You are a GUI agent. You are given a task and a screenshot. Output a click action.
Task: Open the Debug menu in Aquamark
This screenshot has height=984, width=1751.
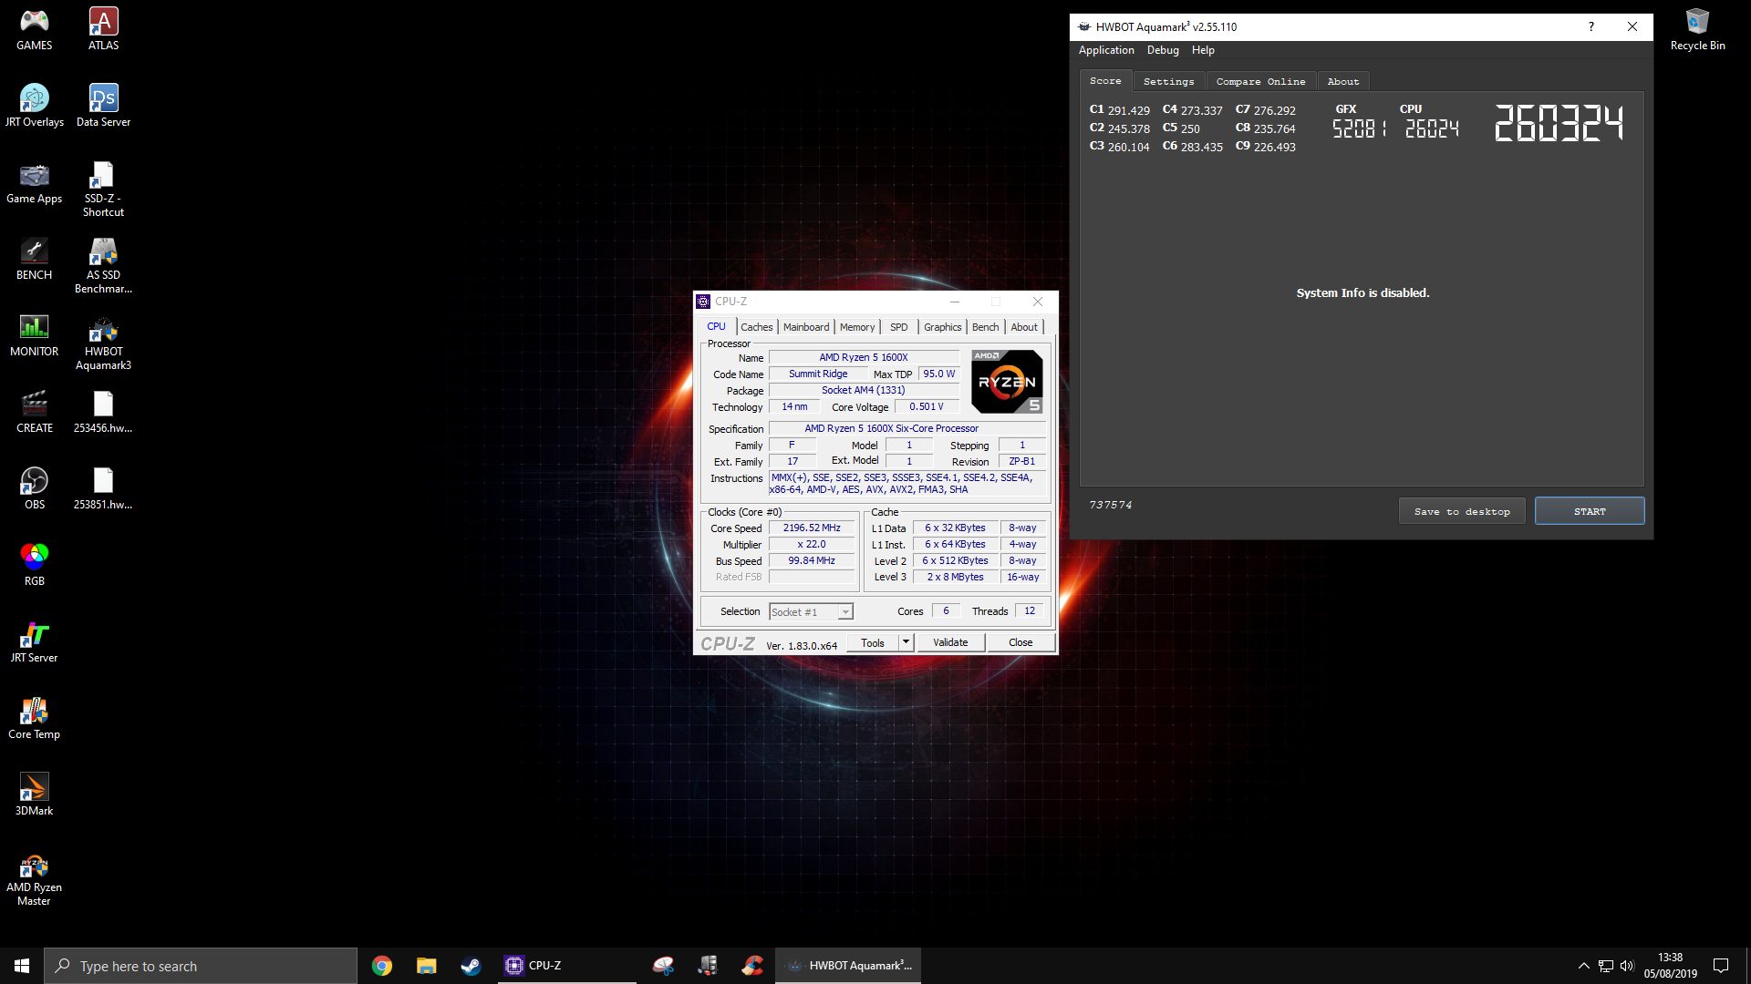[1163, 50]
